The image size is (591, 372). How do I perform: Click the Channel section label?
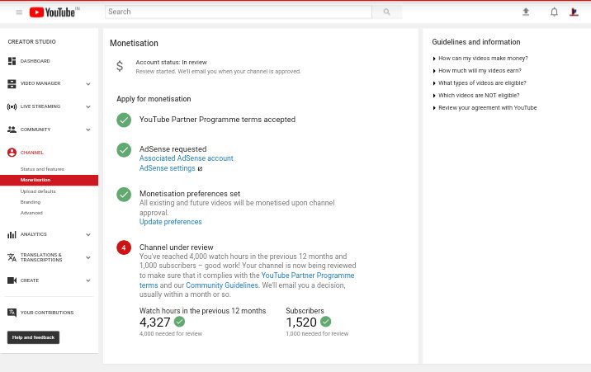coord(32,153)
